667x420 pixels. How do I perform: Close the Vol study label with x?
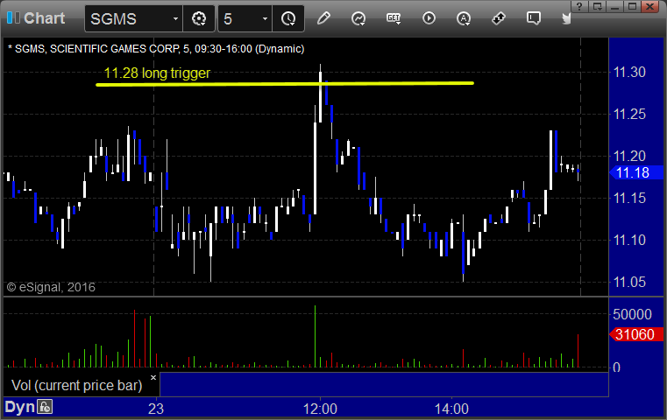(x=153, y=377)
